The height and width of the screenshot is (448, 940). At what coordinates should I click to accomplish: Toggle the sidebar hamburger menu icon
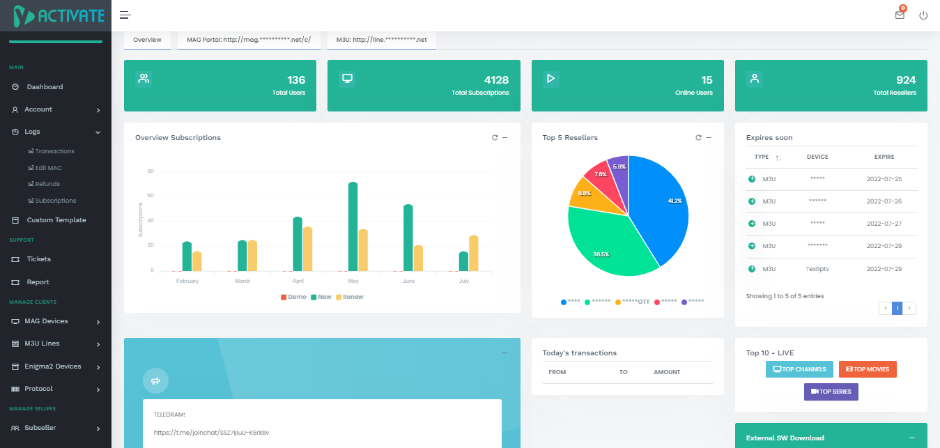[x=125, y=15]
